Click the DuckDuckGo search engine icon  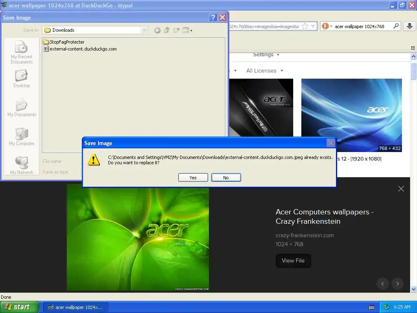coord(325,26)
